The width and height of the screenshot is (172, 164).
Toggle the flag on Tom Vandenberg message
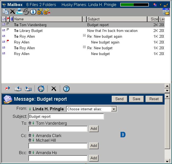click(8, 24)
